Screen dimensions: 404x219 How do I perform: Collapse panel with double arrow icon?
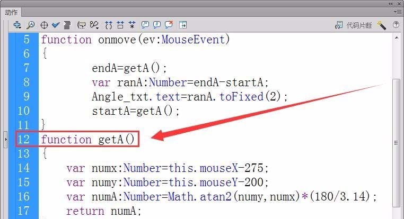click(x=391, y=4)
